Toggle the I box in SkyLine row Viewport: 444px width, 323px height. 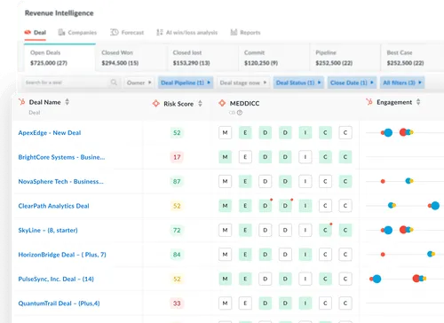point(305,230)
